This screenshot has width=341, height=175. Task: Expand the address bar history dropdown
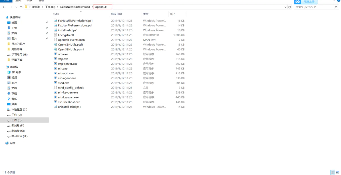[285, 7]
